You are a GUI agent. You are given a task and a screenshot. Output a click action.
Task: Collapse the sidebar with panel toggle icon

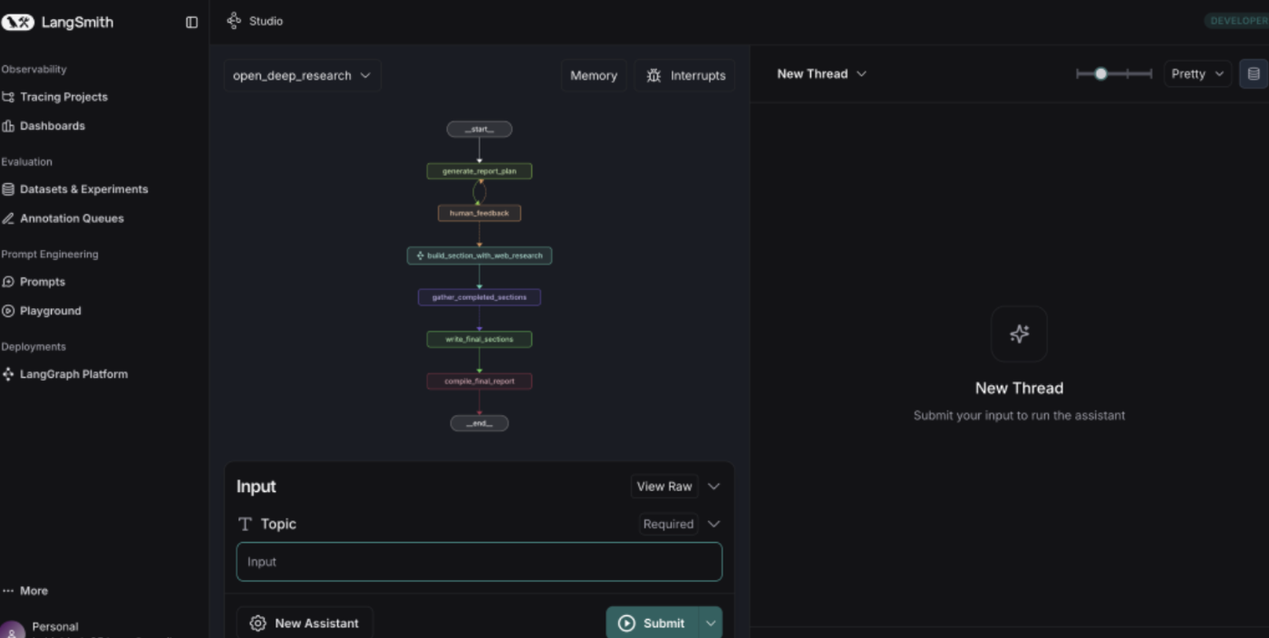(x=191, y=22)
